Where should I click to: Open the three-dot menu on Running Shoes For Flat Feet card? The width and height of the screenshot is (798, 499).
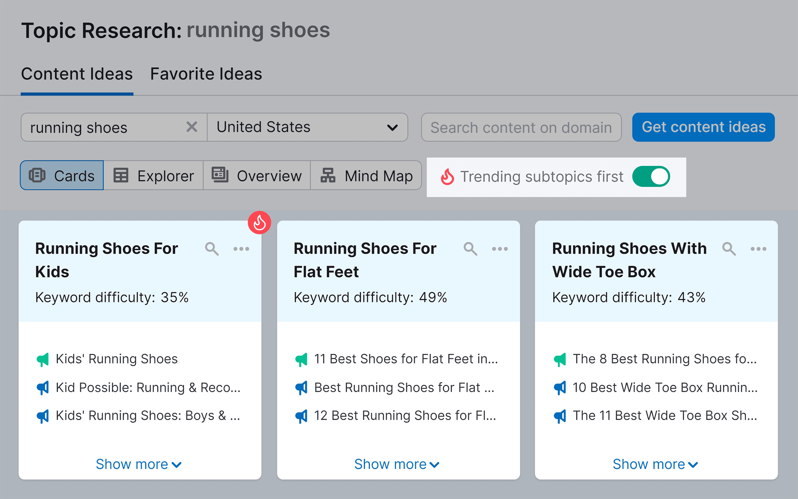click(499, 249)
